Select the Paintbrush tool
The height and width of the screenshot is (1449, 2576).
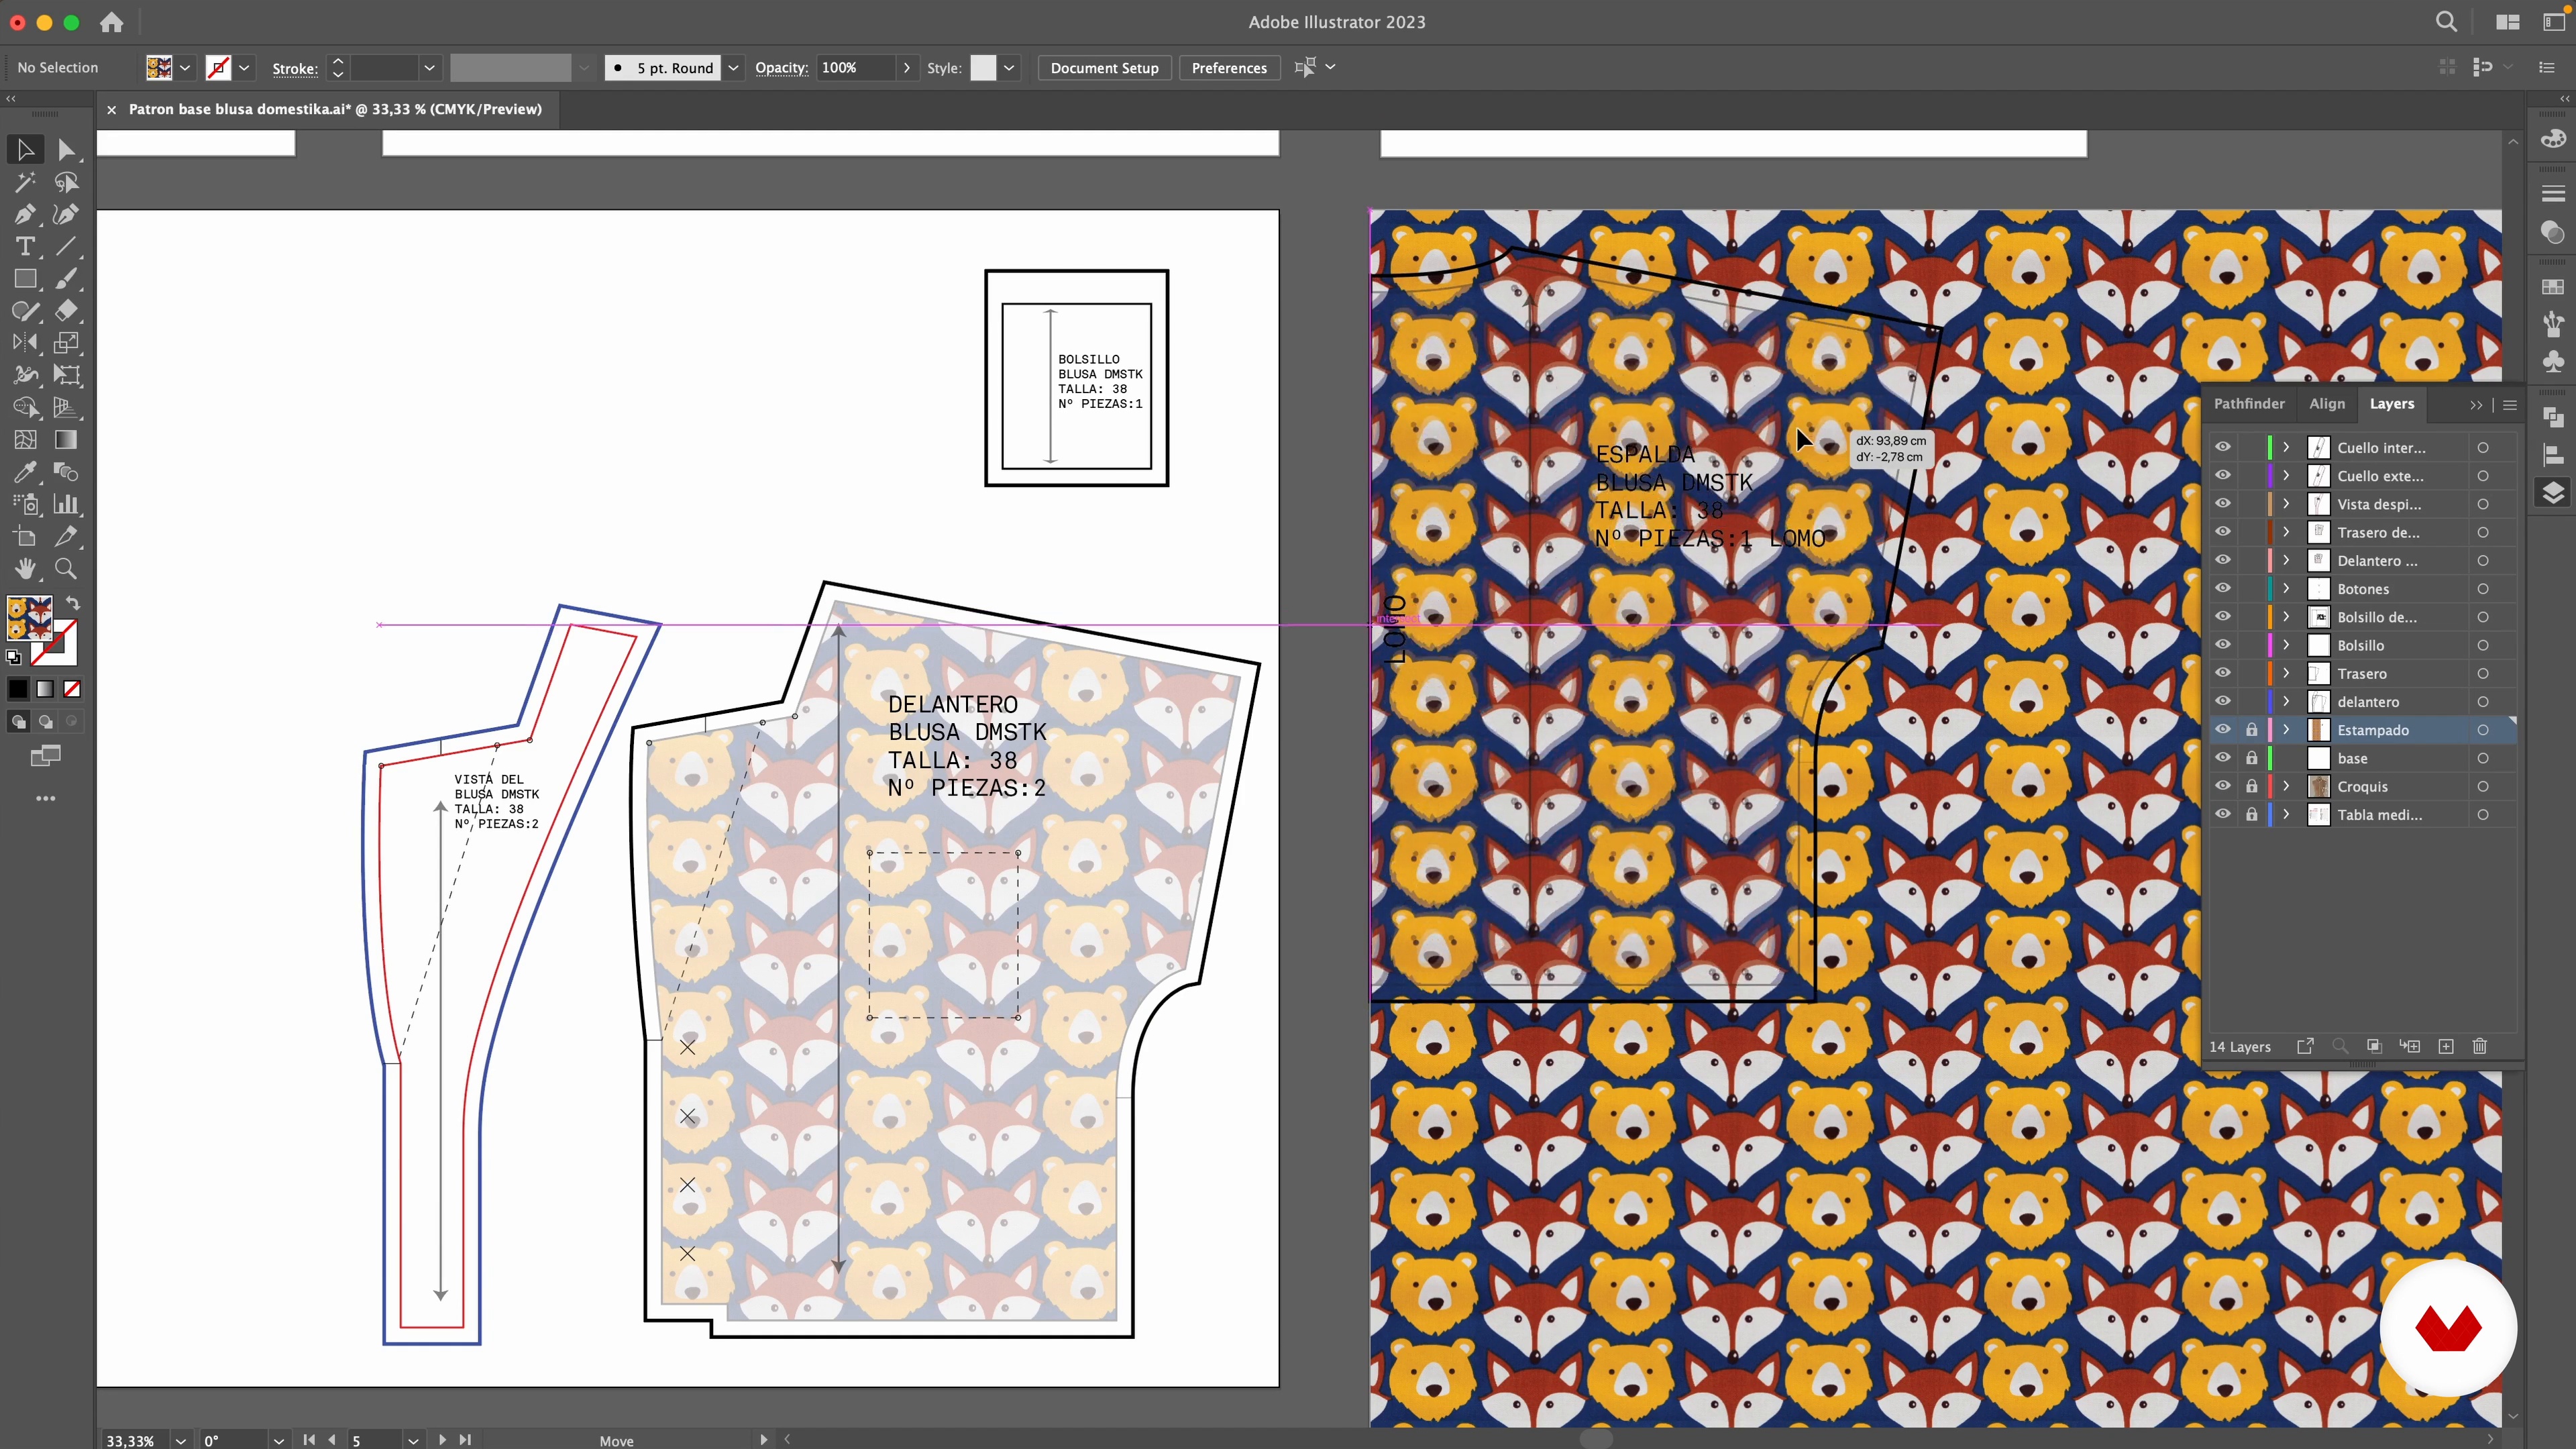click(x=66, y=279)
